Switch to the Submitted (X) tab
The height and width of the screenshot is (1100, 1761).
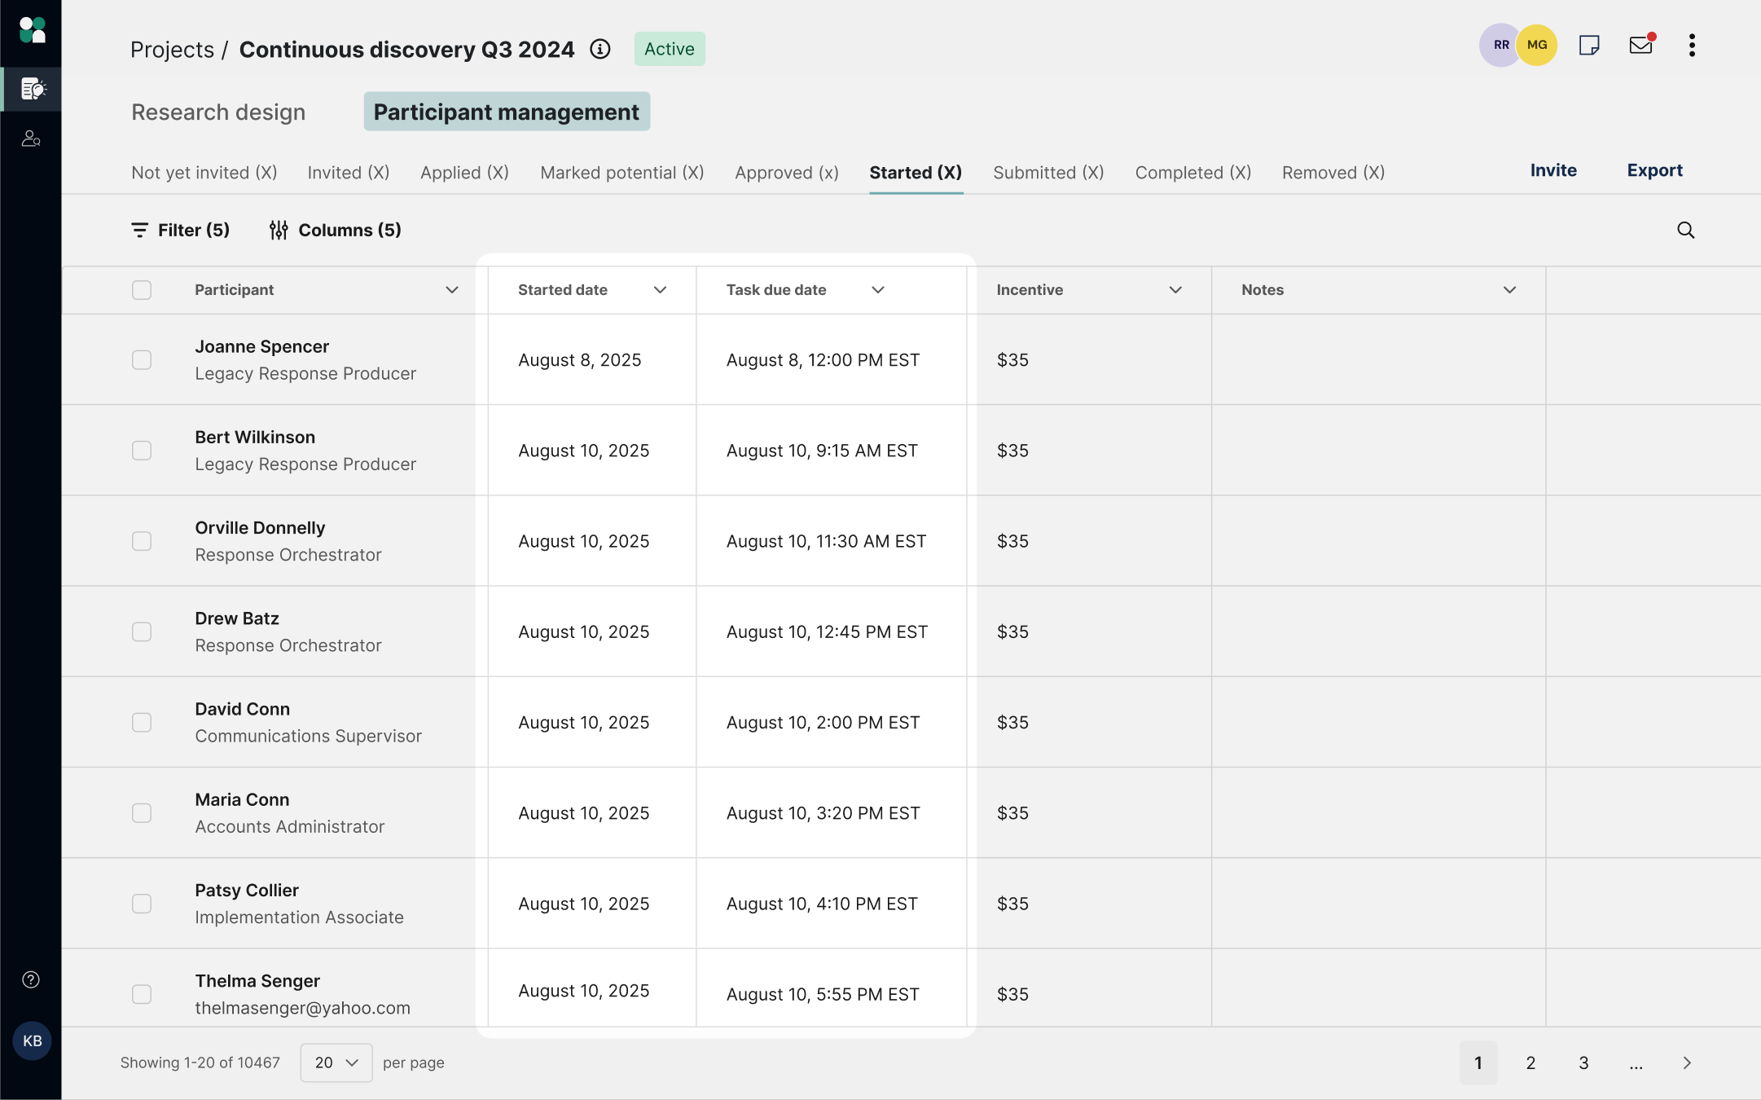click(x=1048, y=173)
